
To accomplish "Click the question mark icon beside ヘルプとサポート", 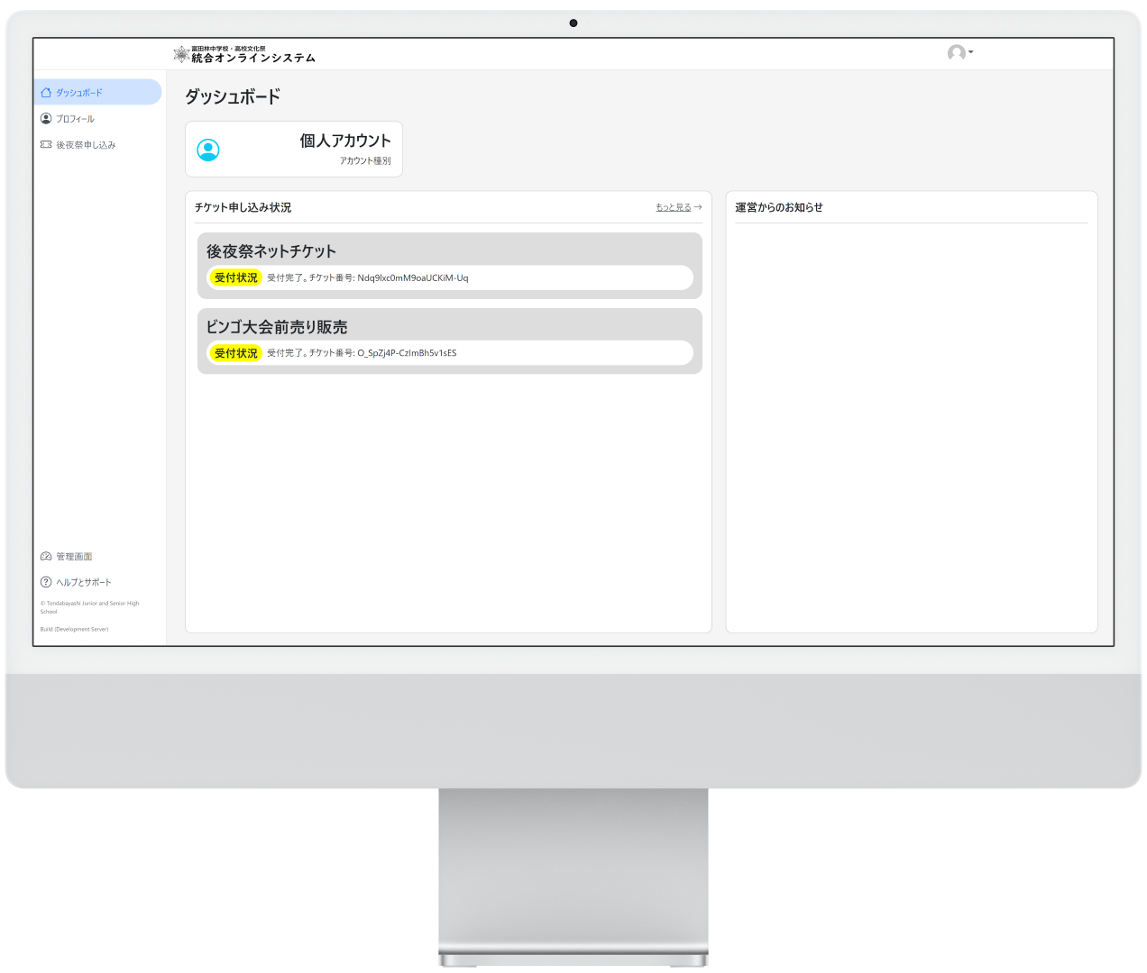I will point(46,582).
